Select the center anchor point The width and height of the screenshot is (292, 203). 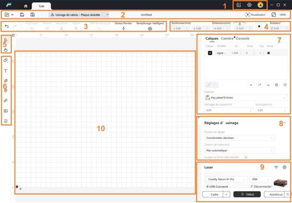(x=259, y=26)
